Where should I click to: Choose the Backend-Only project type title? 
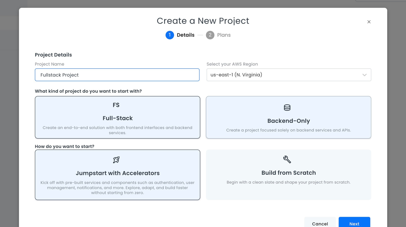pos(289,121)
